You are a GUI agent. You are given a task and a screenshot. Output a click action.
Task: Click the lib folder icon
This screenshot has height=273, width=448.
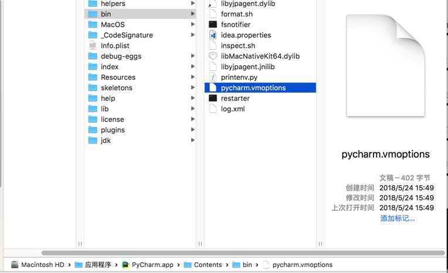93,109
